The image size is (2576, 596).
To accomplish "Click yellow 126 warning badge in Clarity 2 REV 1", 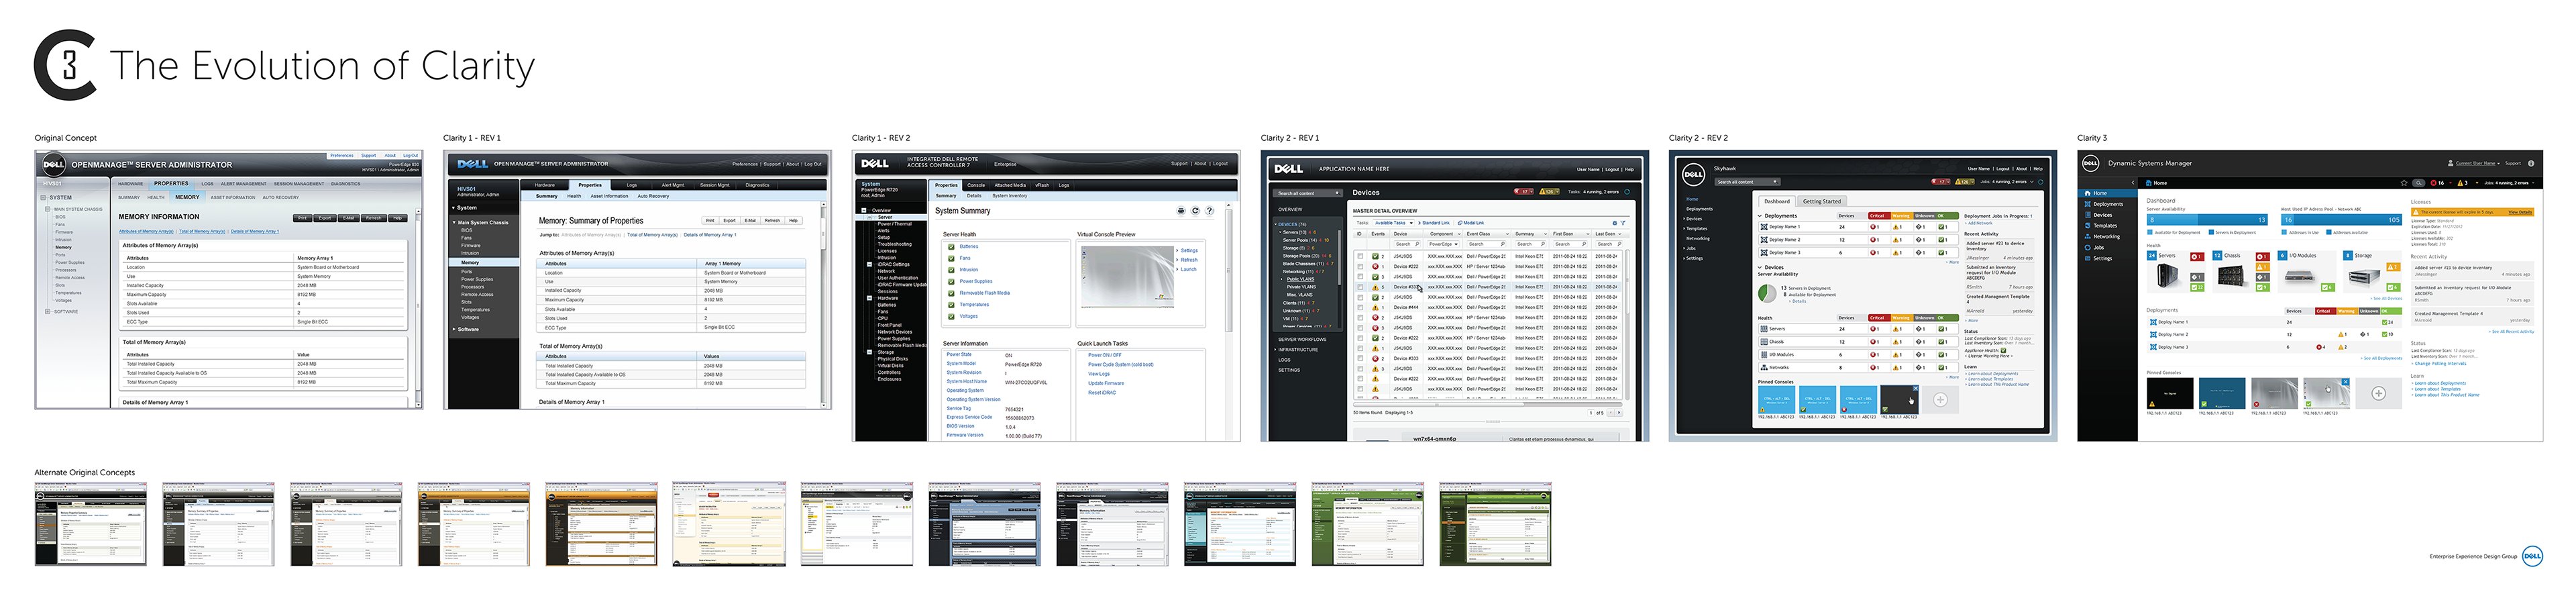I will (x=1550, y=192).
